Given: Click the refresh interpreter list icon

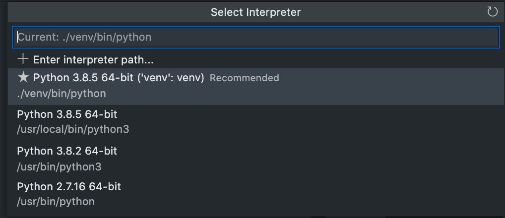Looking at the screenshot, I should [492, 12].
